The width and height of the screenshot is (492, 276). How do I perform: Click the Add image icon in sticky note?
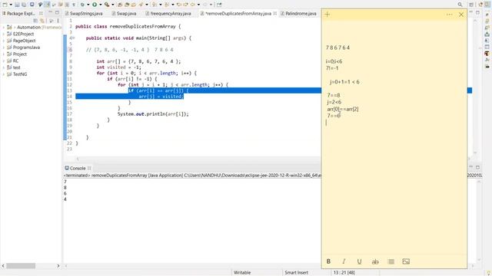pyautogui.click(x=406, y=261)
